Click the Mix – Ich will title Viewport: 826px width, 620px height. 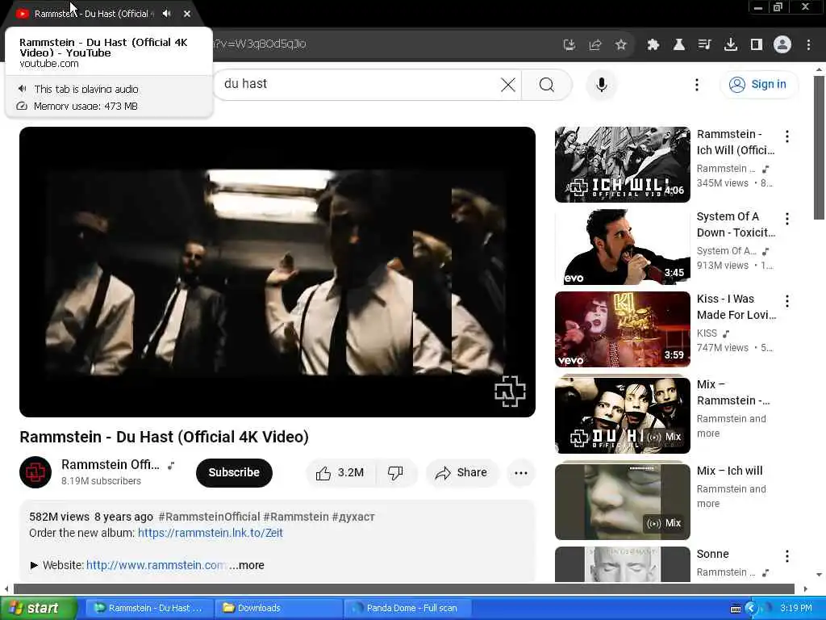tap(729, 471)
